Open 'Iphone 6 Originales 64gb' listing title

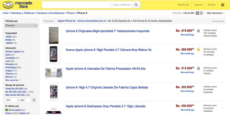pos(108,31)
